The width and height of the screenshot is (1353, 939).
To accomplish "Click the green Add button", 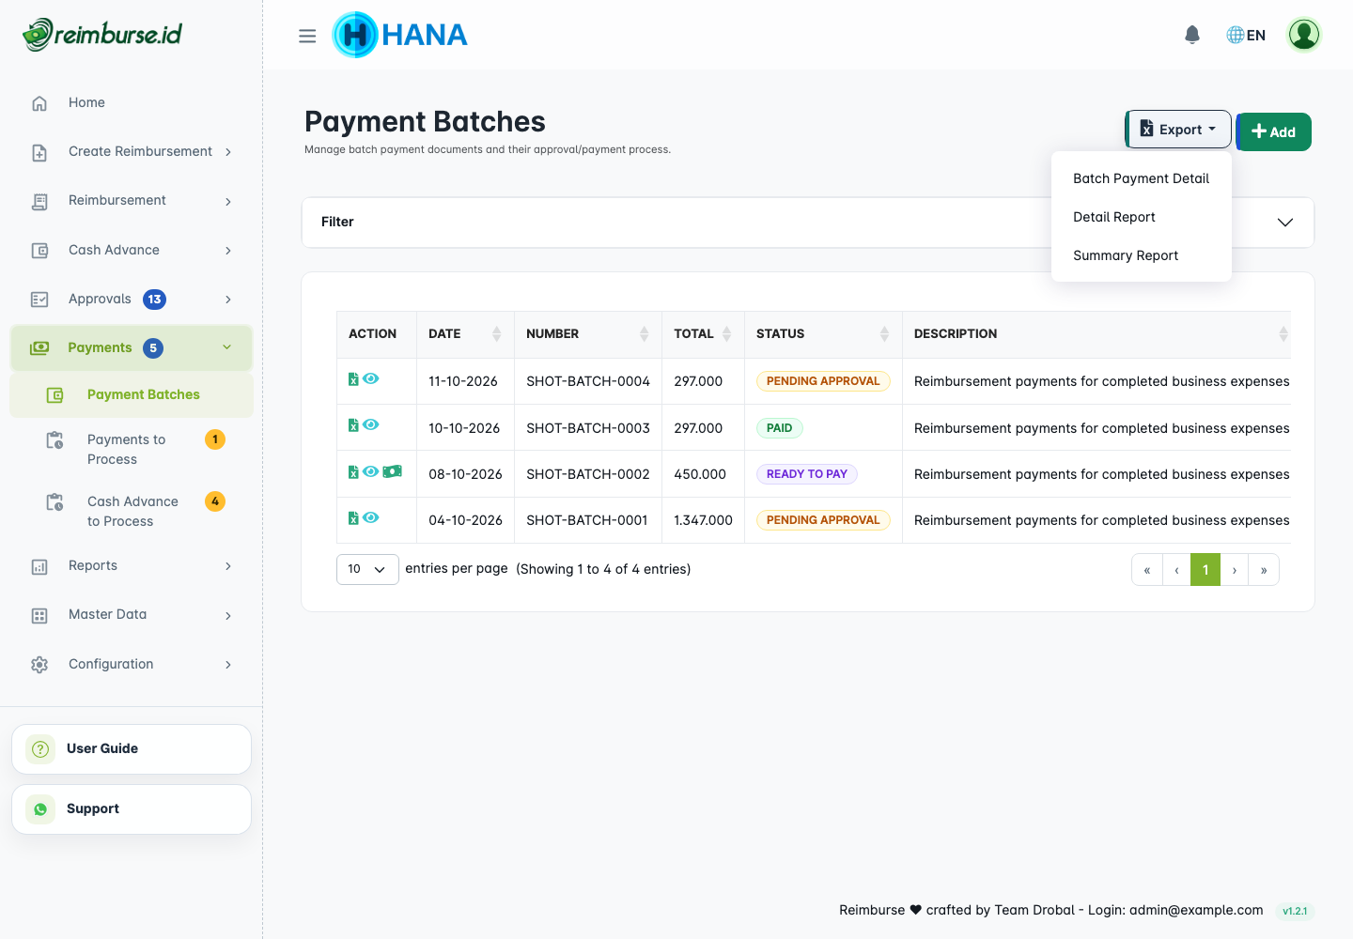I will (1274, 131).
